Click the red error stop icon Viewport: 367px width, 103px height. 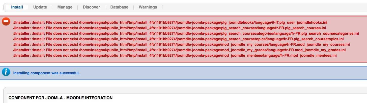point(6,22)
